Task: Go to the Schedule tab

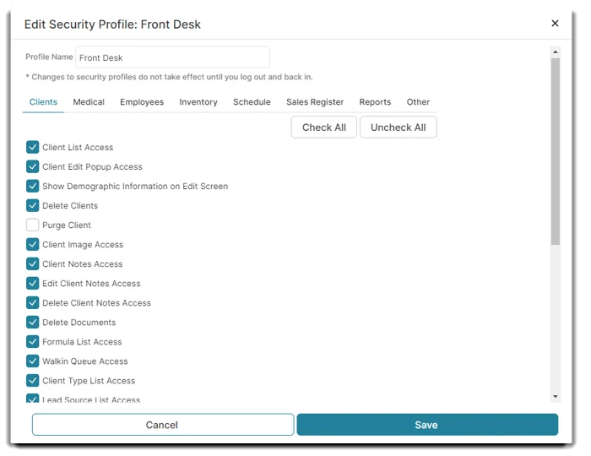Action: 252,102
